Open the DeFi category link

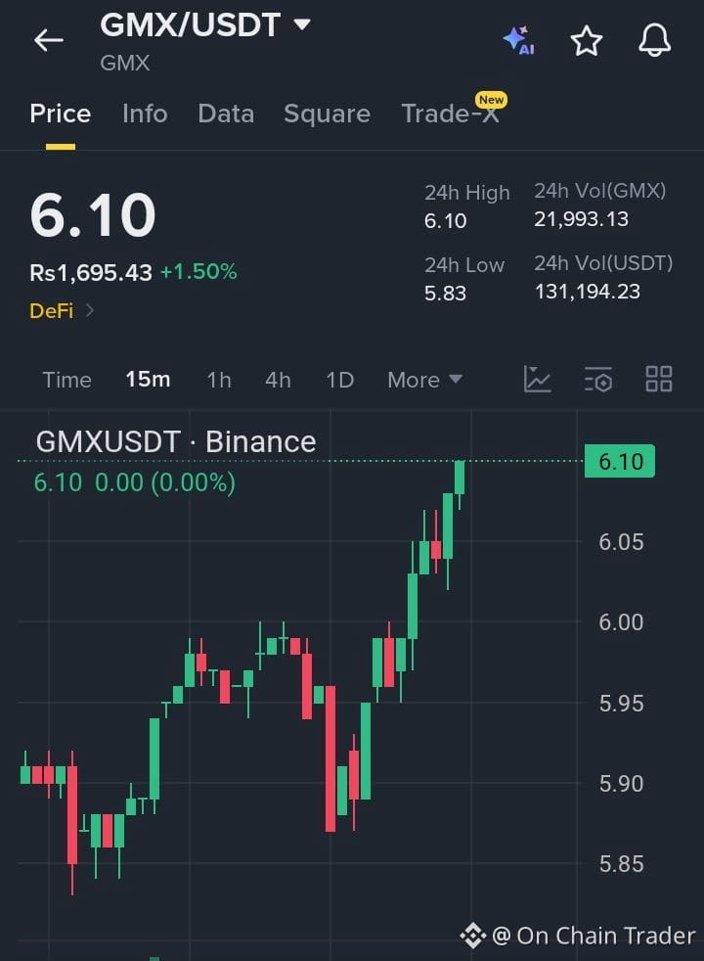click(52, 311)
